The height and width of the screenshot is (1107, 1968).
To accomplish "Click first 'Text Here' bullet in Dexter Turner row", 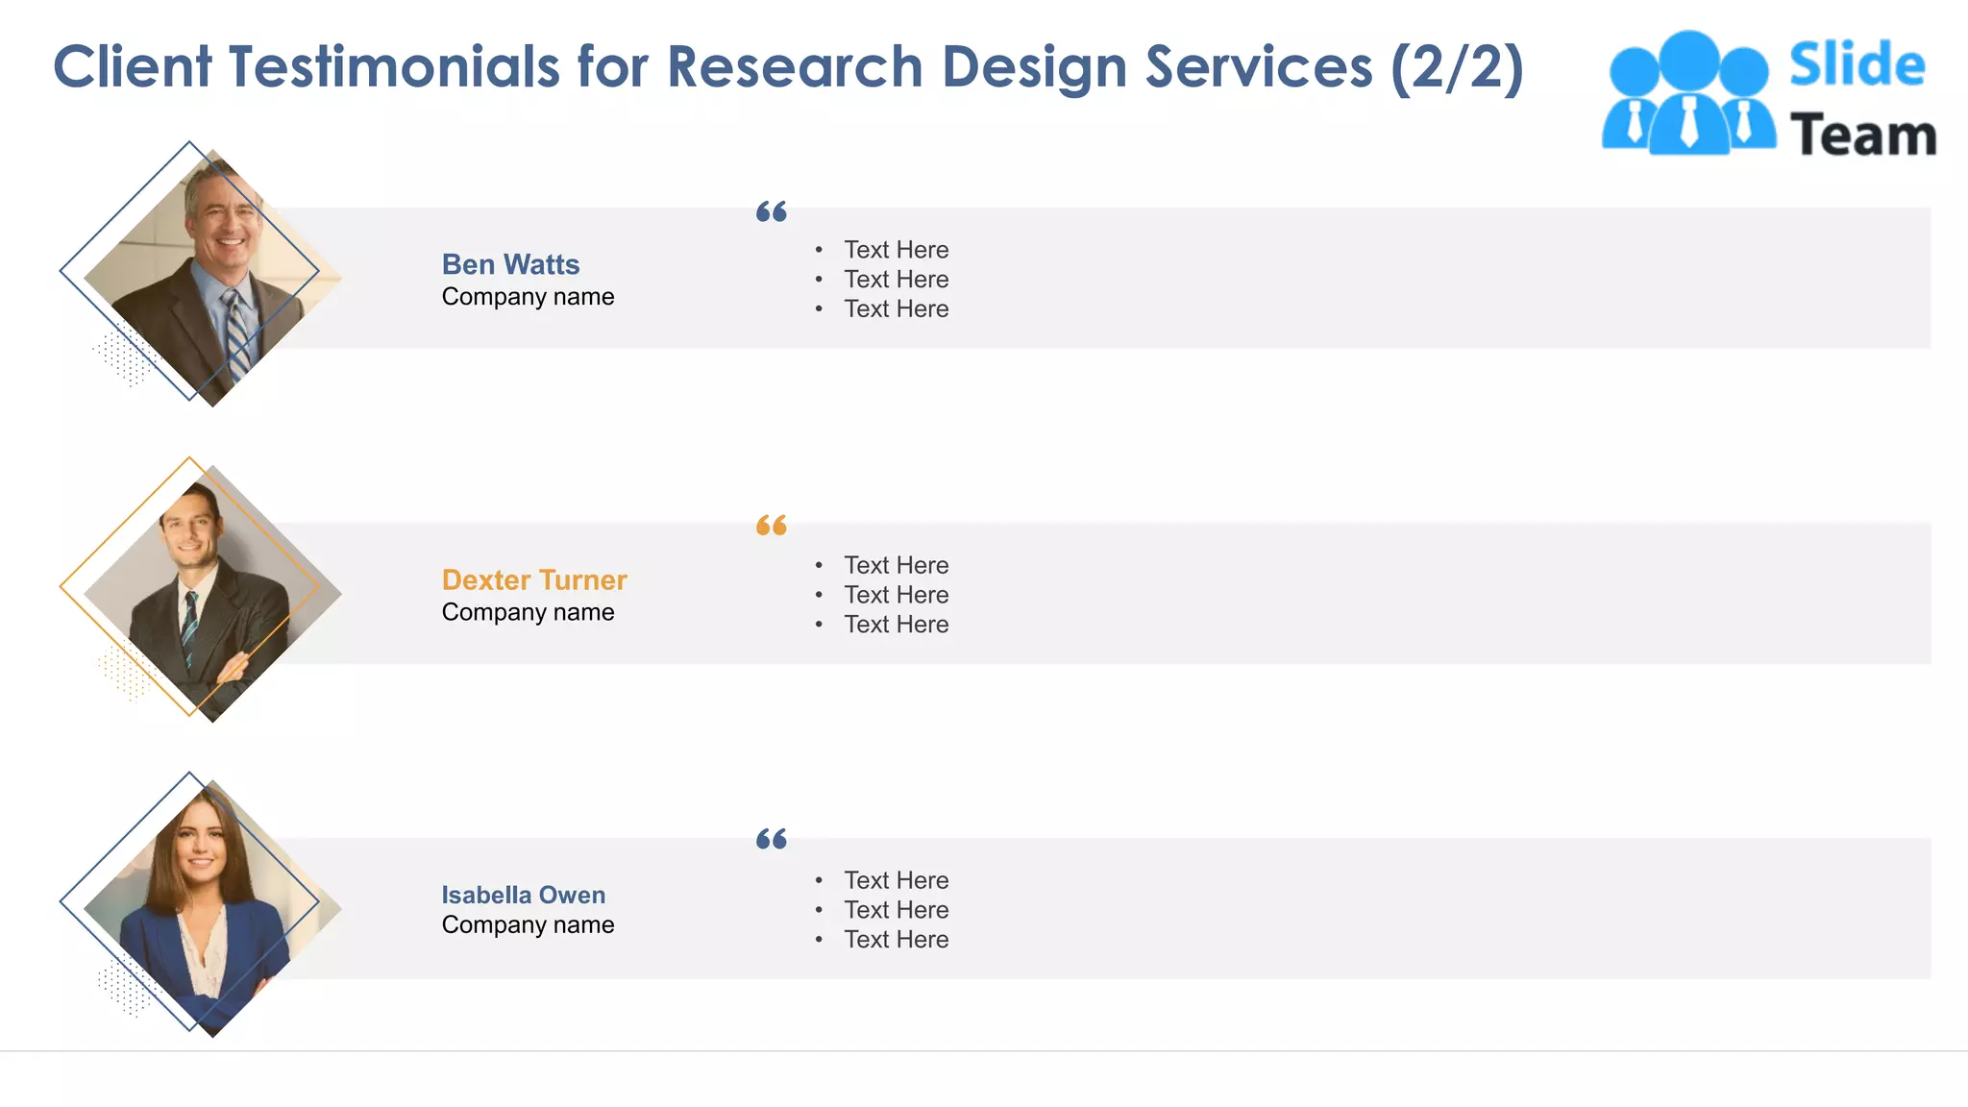I will point(897,565).
